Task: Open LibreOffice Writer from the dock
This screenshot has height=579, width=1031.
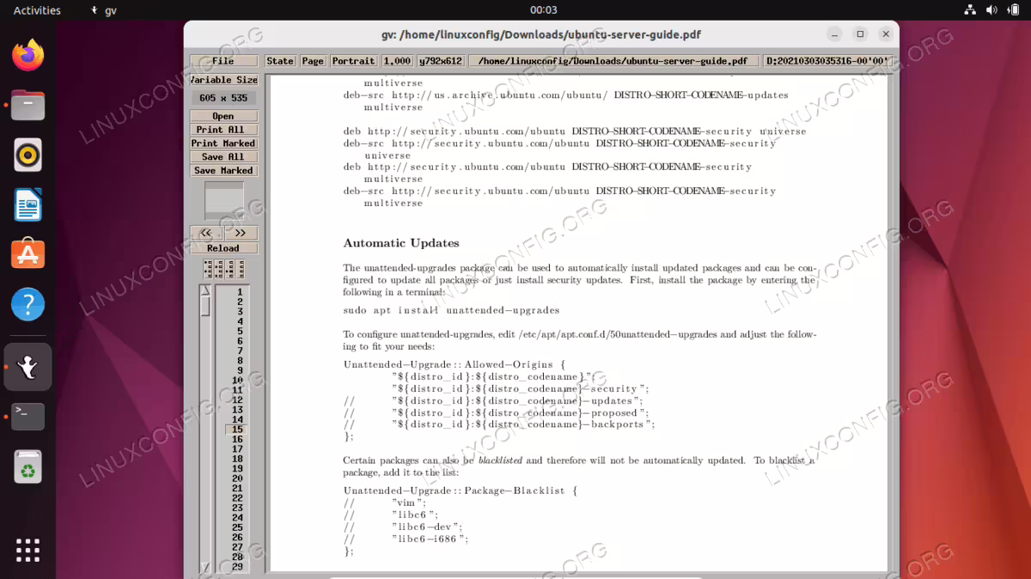Action: tap(28, 205)
